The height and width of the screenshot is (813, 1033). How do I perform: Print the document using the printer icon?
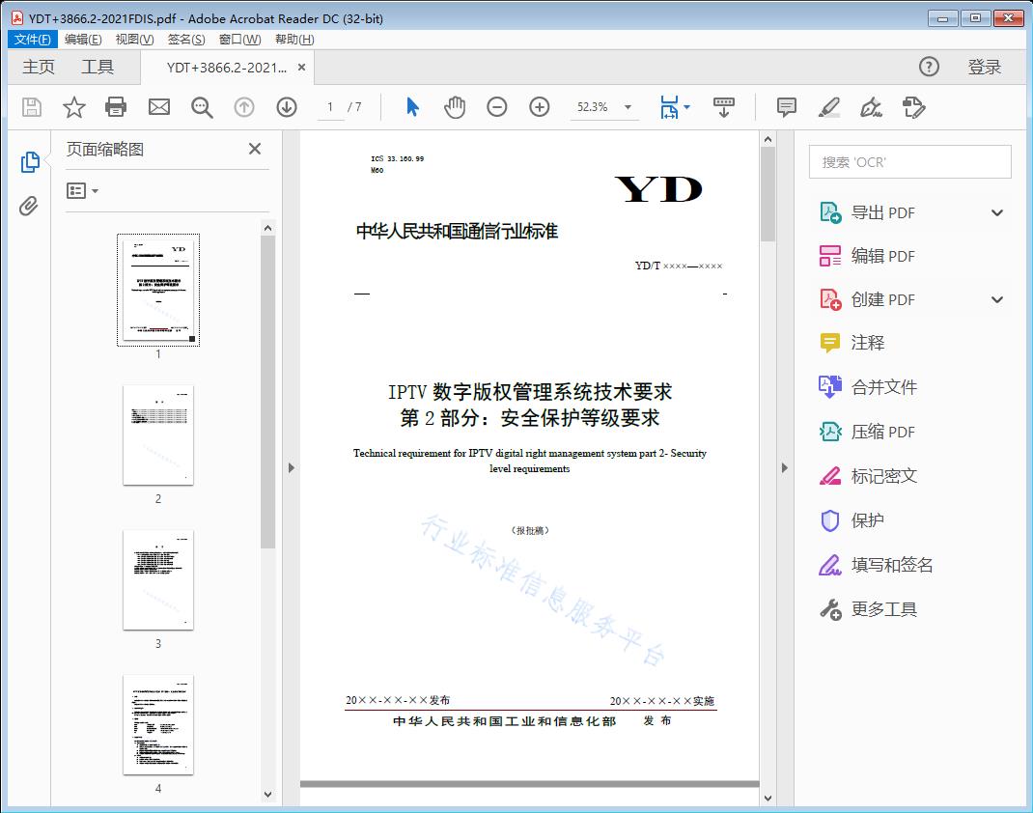116,107
